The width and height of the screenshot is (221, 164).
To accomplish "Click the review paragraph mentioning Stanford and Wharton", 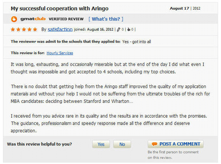I will coord(110,94).
